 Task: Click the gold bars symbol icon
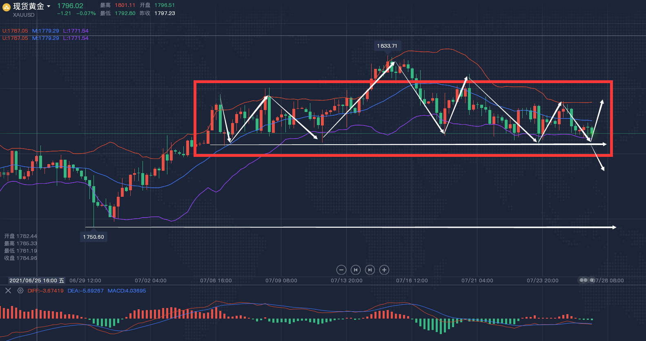point(7,7)
